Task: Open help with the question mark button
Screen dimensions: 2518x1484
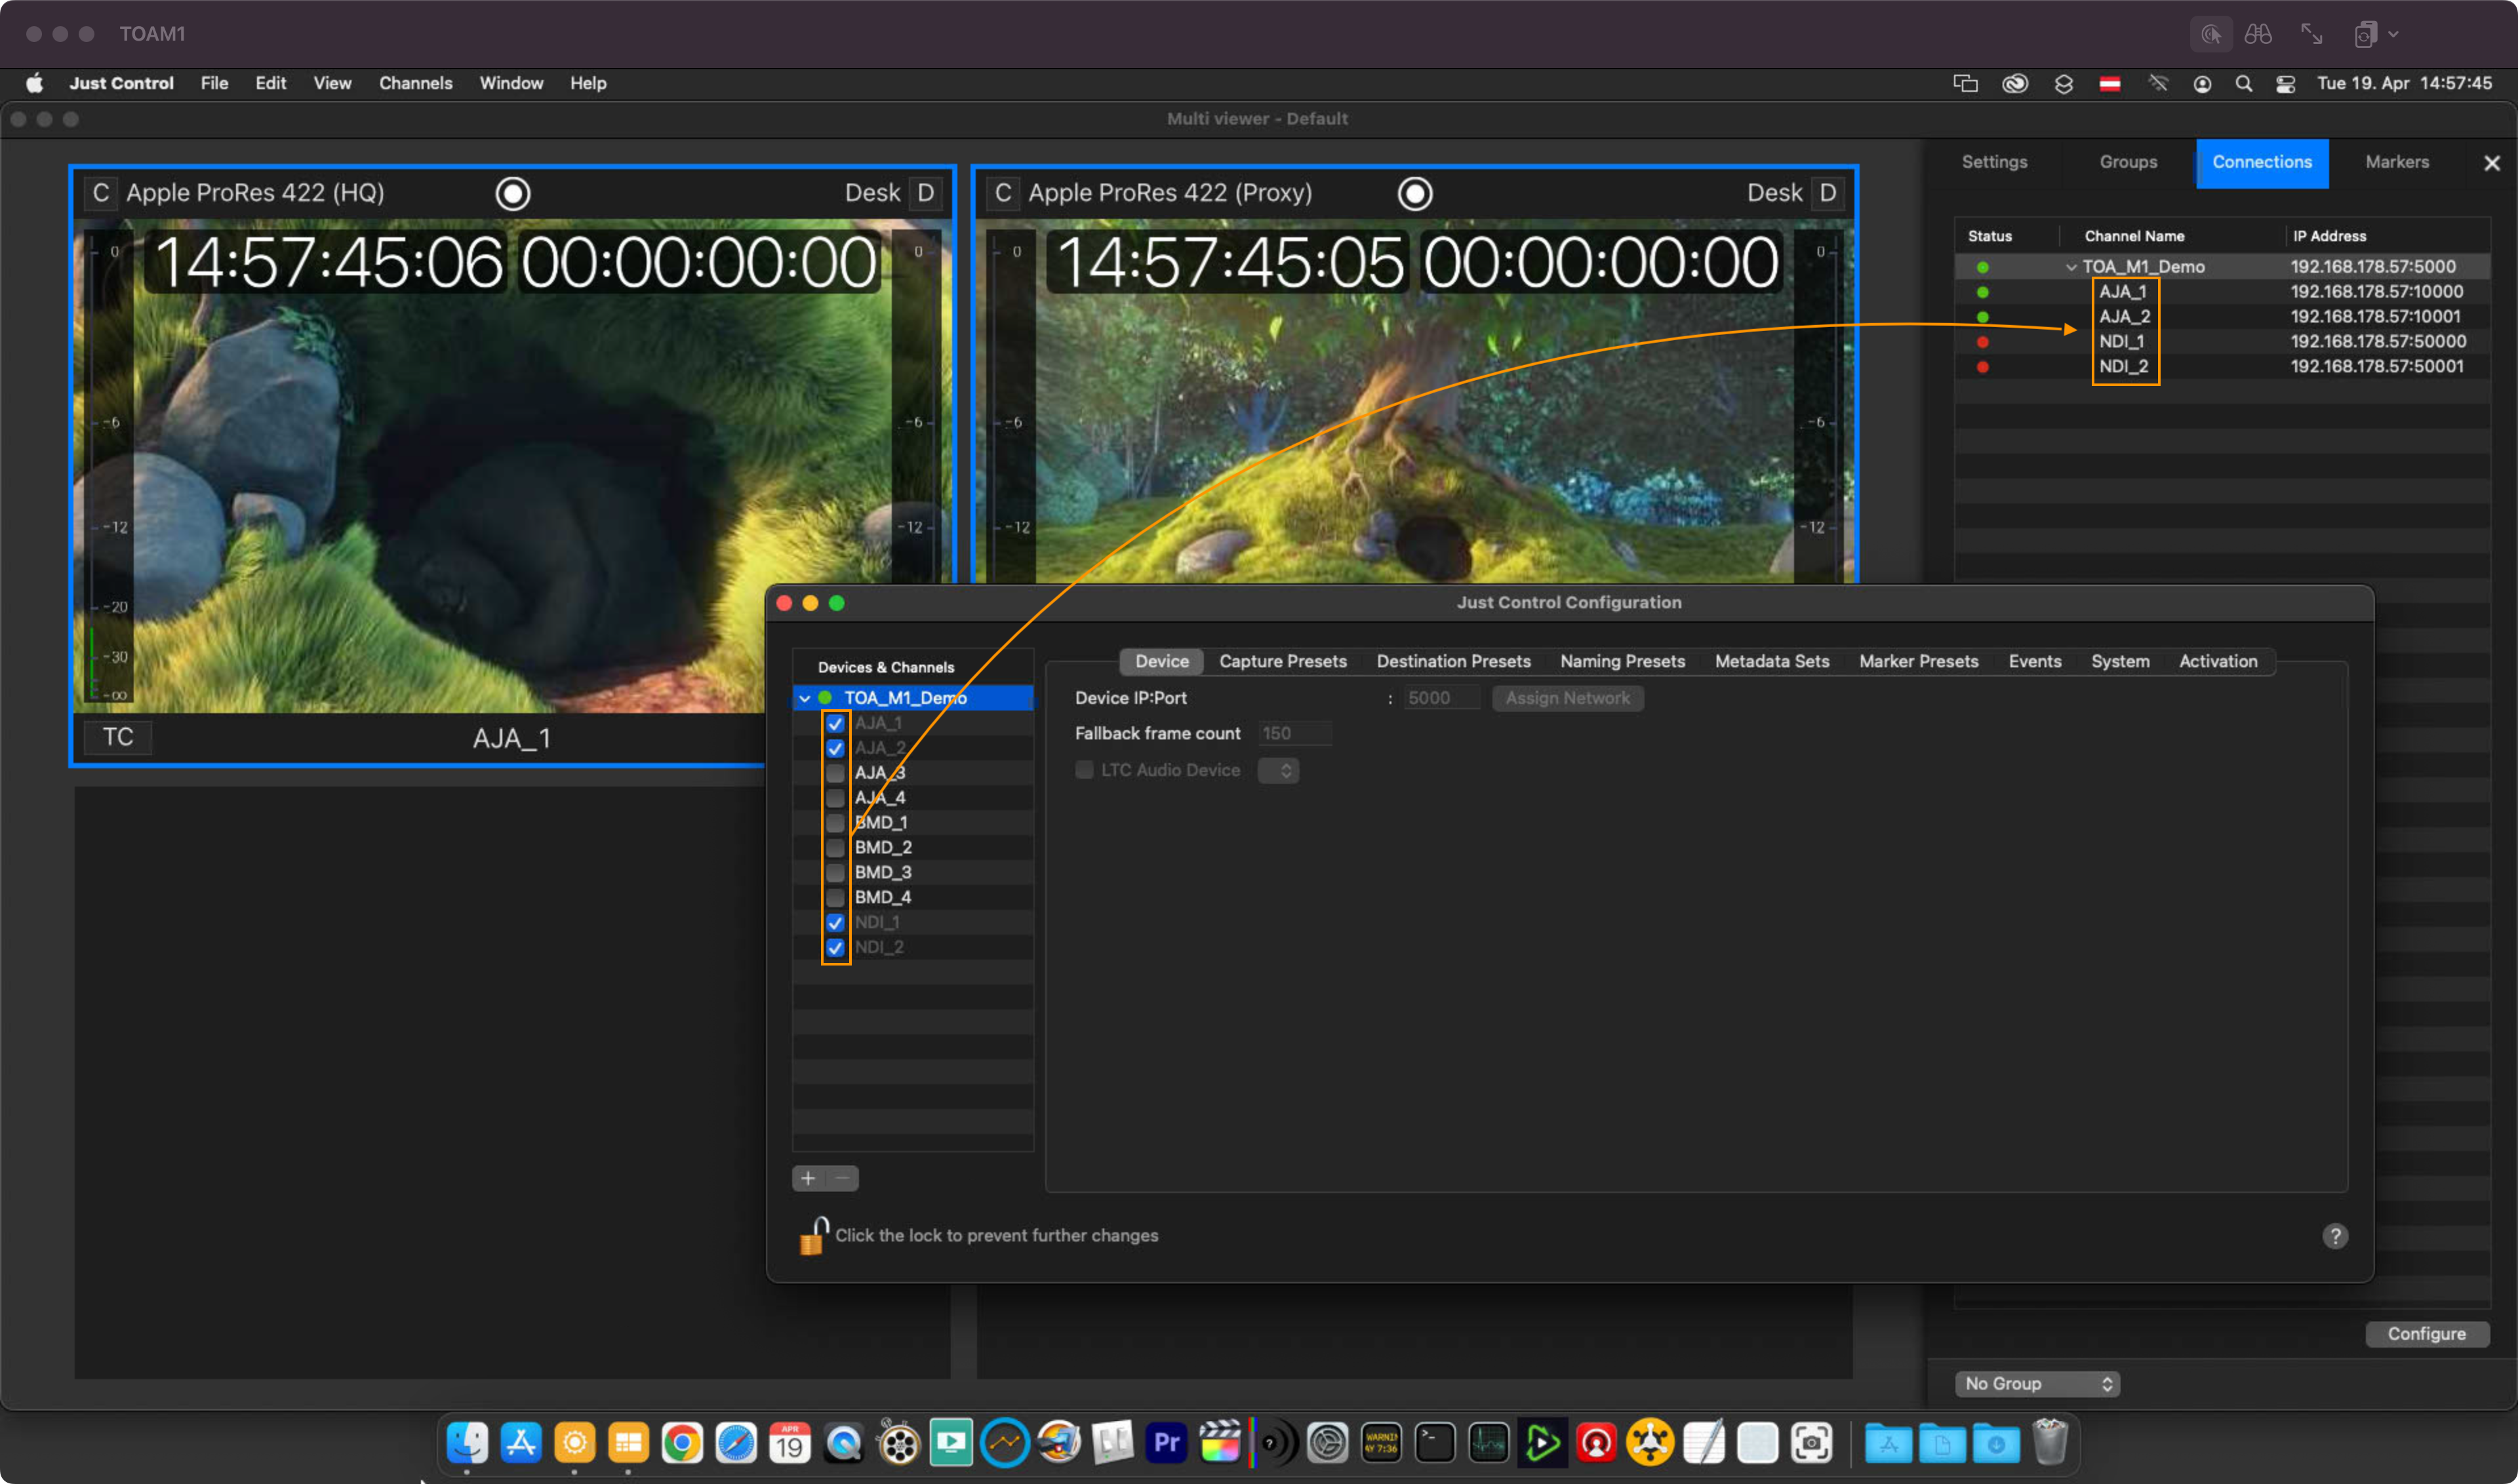Action: (2334, 1236)
